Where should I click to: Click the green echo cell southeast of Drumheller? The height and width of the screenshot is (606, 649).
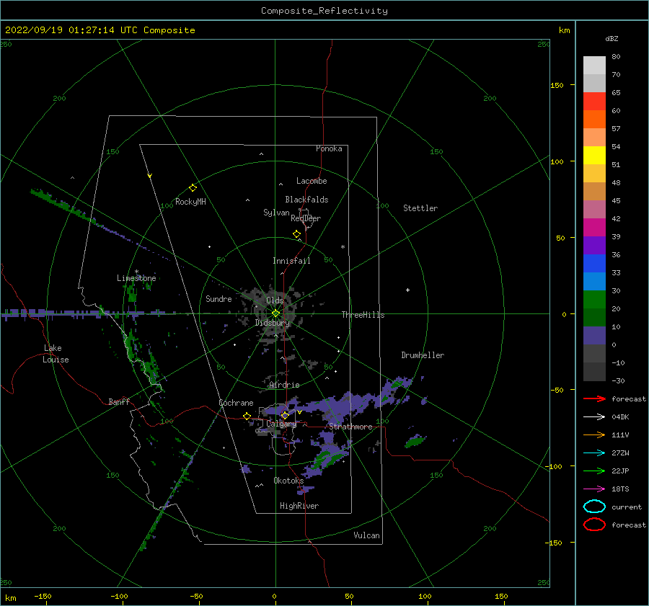pos(415,441)
